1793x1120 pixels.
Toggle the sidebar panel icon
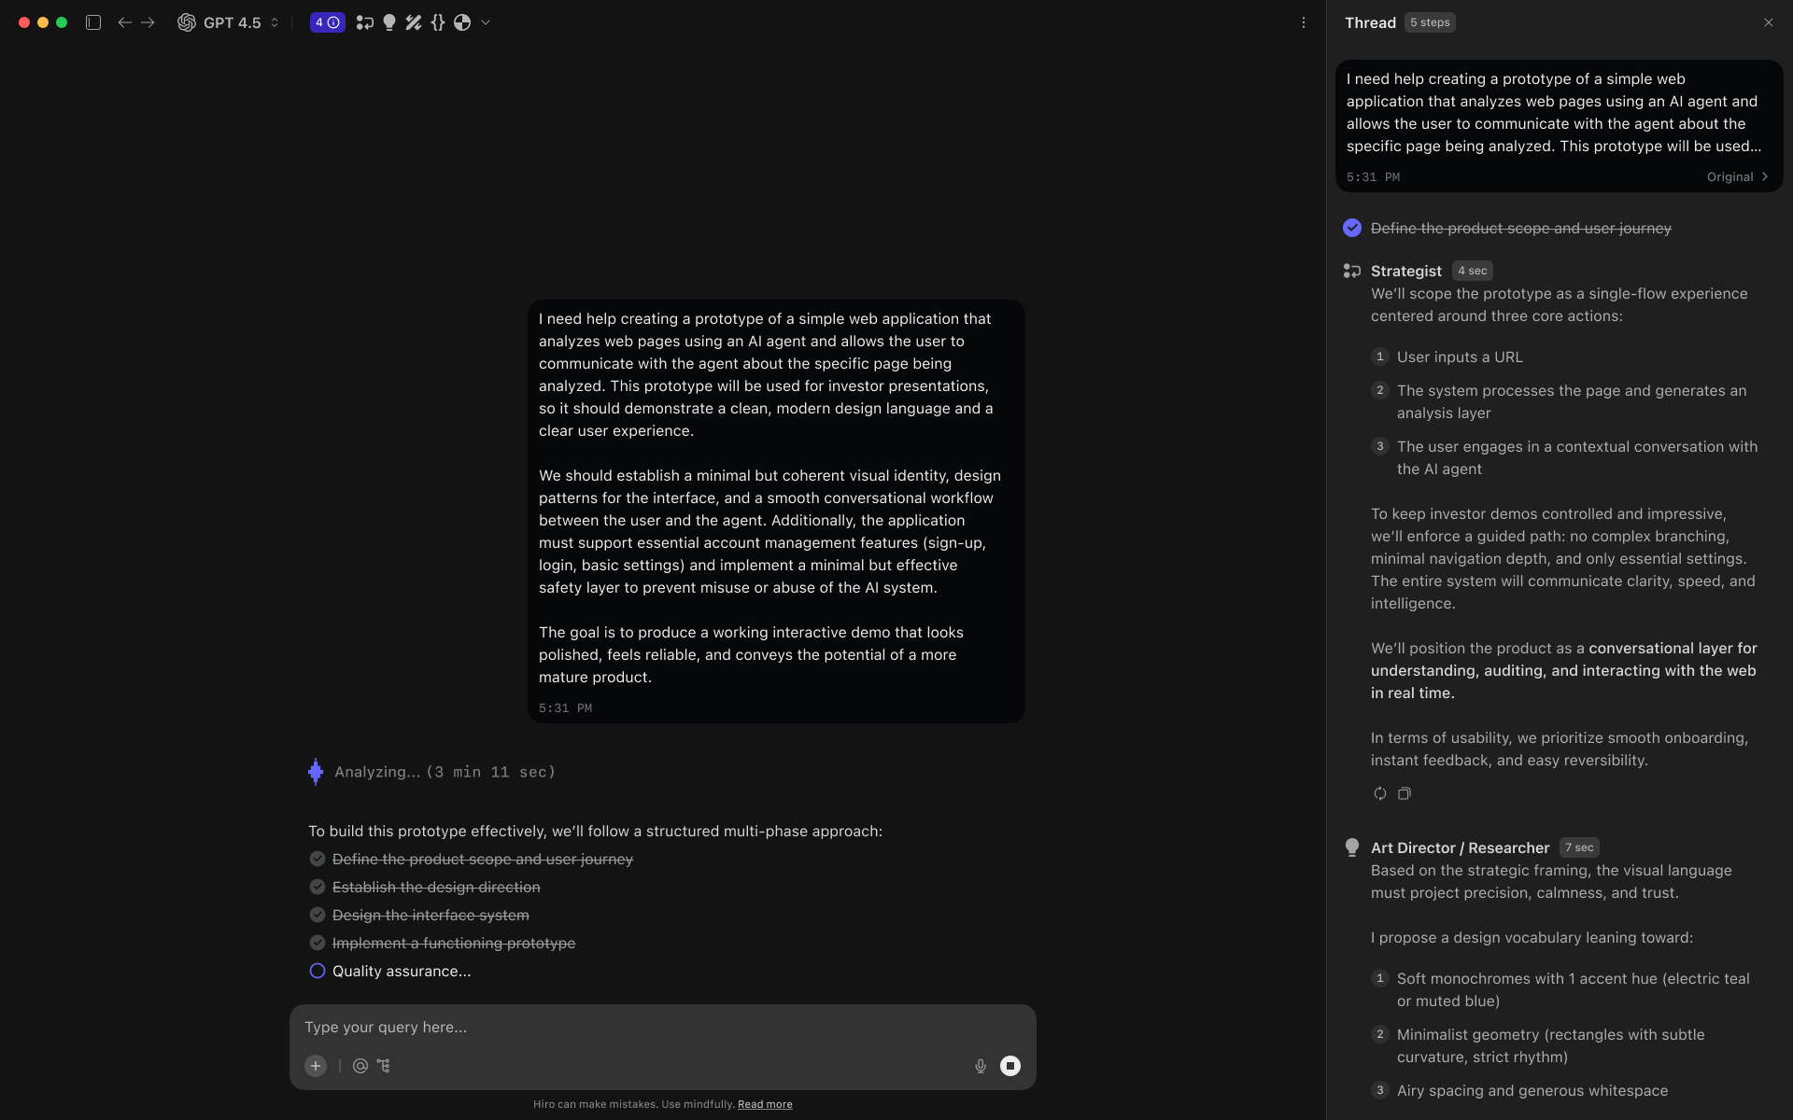93,22
